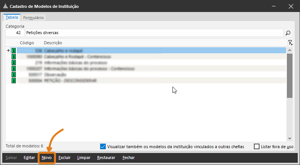The image size is (300, 165).
Task: Click the app logo in title bar
Action: 5,6
